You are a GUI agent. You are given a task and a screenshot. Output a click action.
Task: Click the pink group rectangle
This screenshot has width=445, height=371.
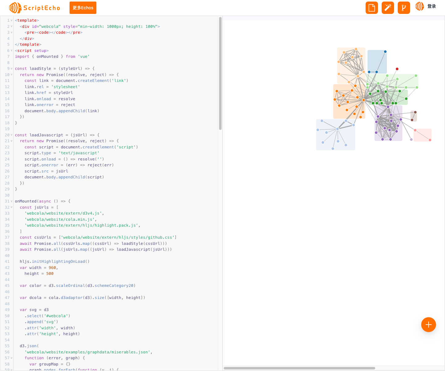[x=422, y=135]
